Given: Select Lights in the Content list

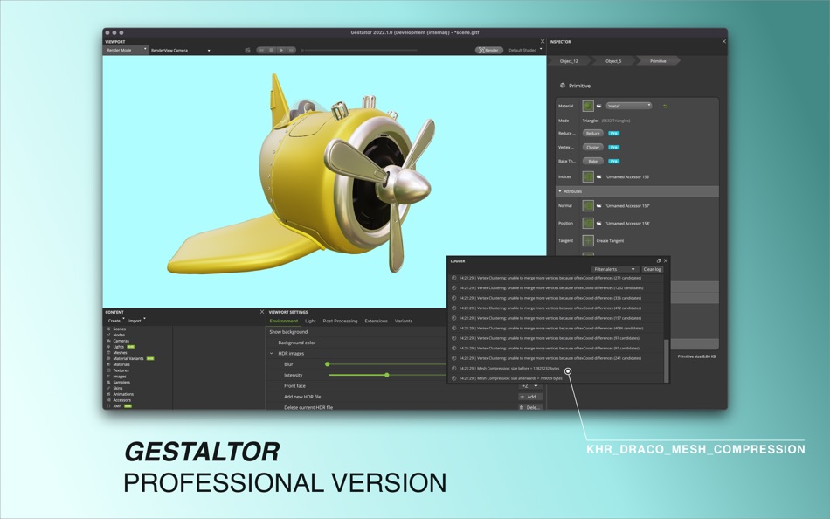Looking at the screenshot, I should 118,347.
